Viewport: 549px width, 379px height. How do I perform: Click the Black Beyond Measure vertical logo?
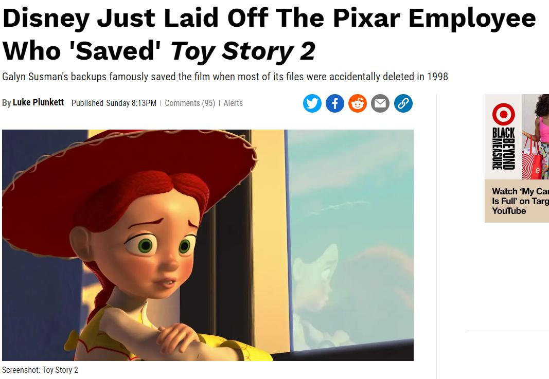[x=504, y=149]
